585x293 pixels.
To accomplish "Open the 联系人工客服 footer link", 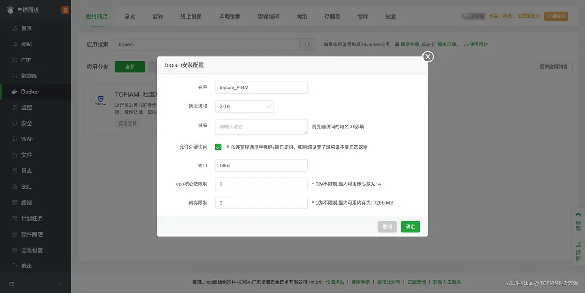I will pos(447,282).
